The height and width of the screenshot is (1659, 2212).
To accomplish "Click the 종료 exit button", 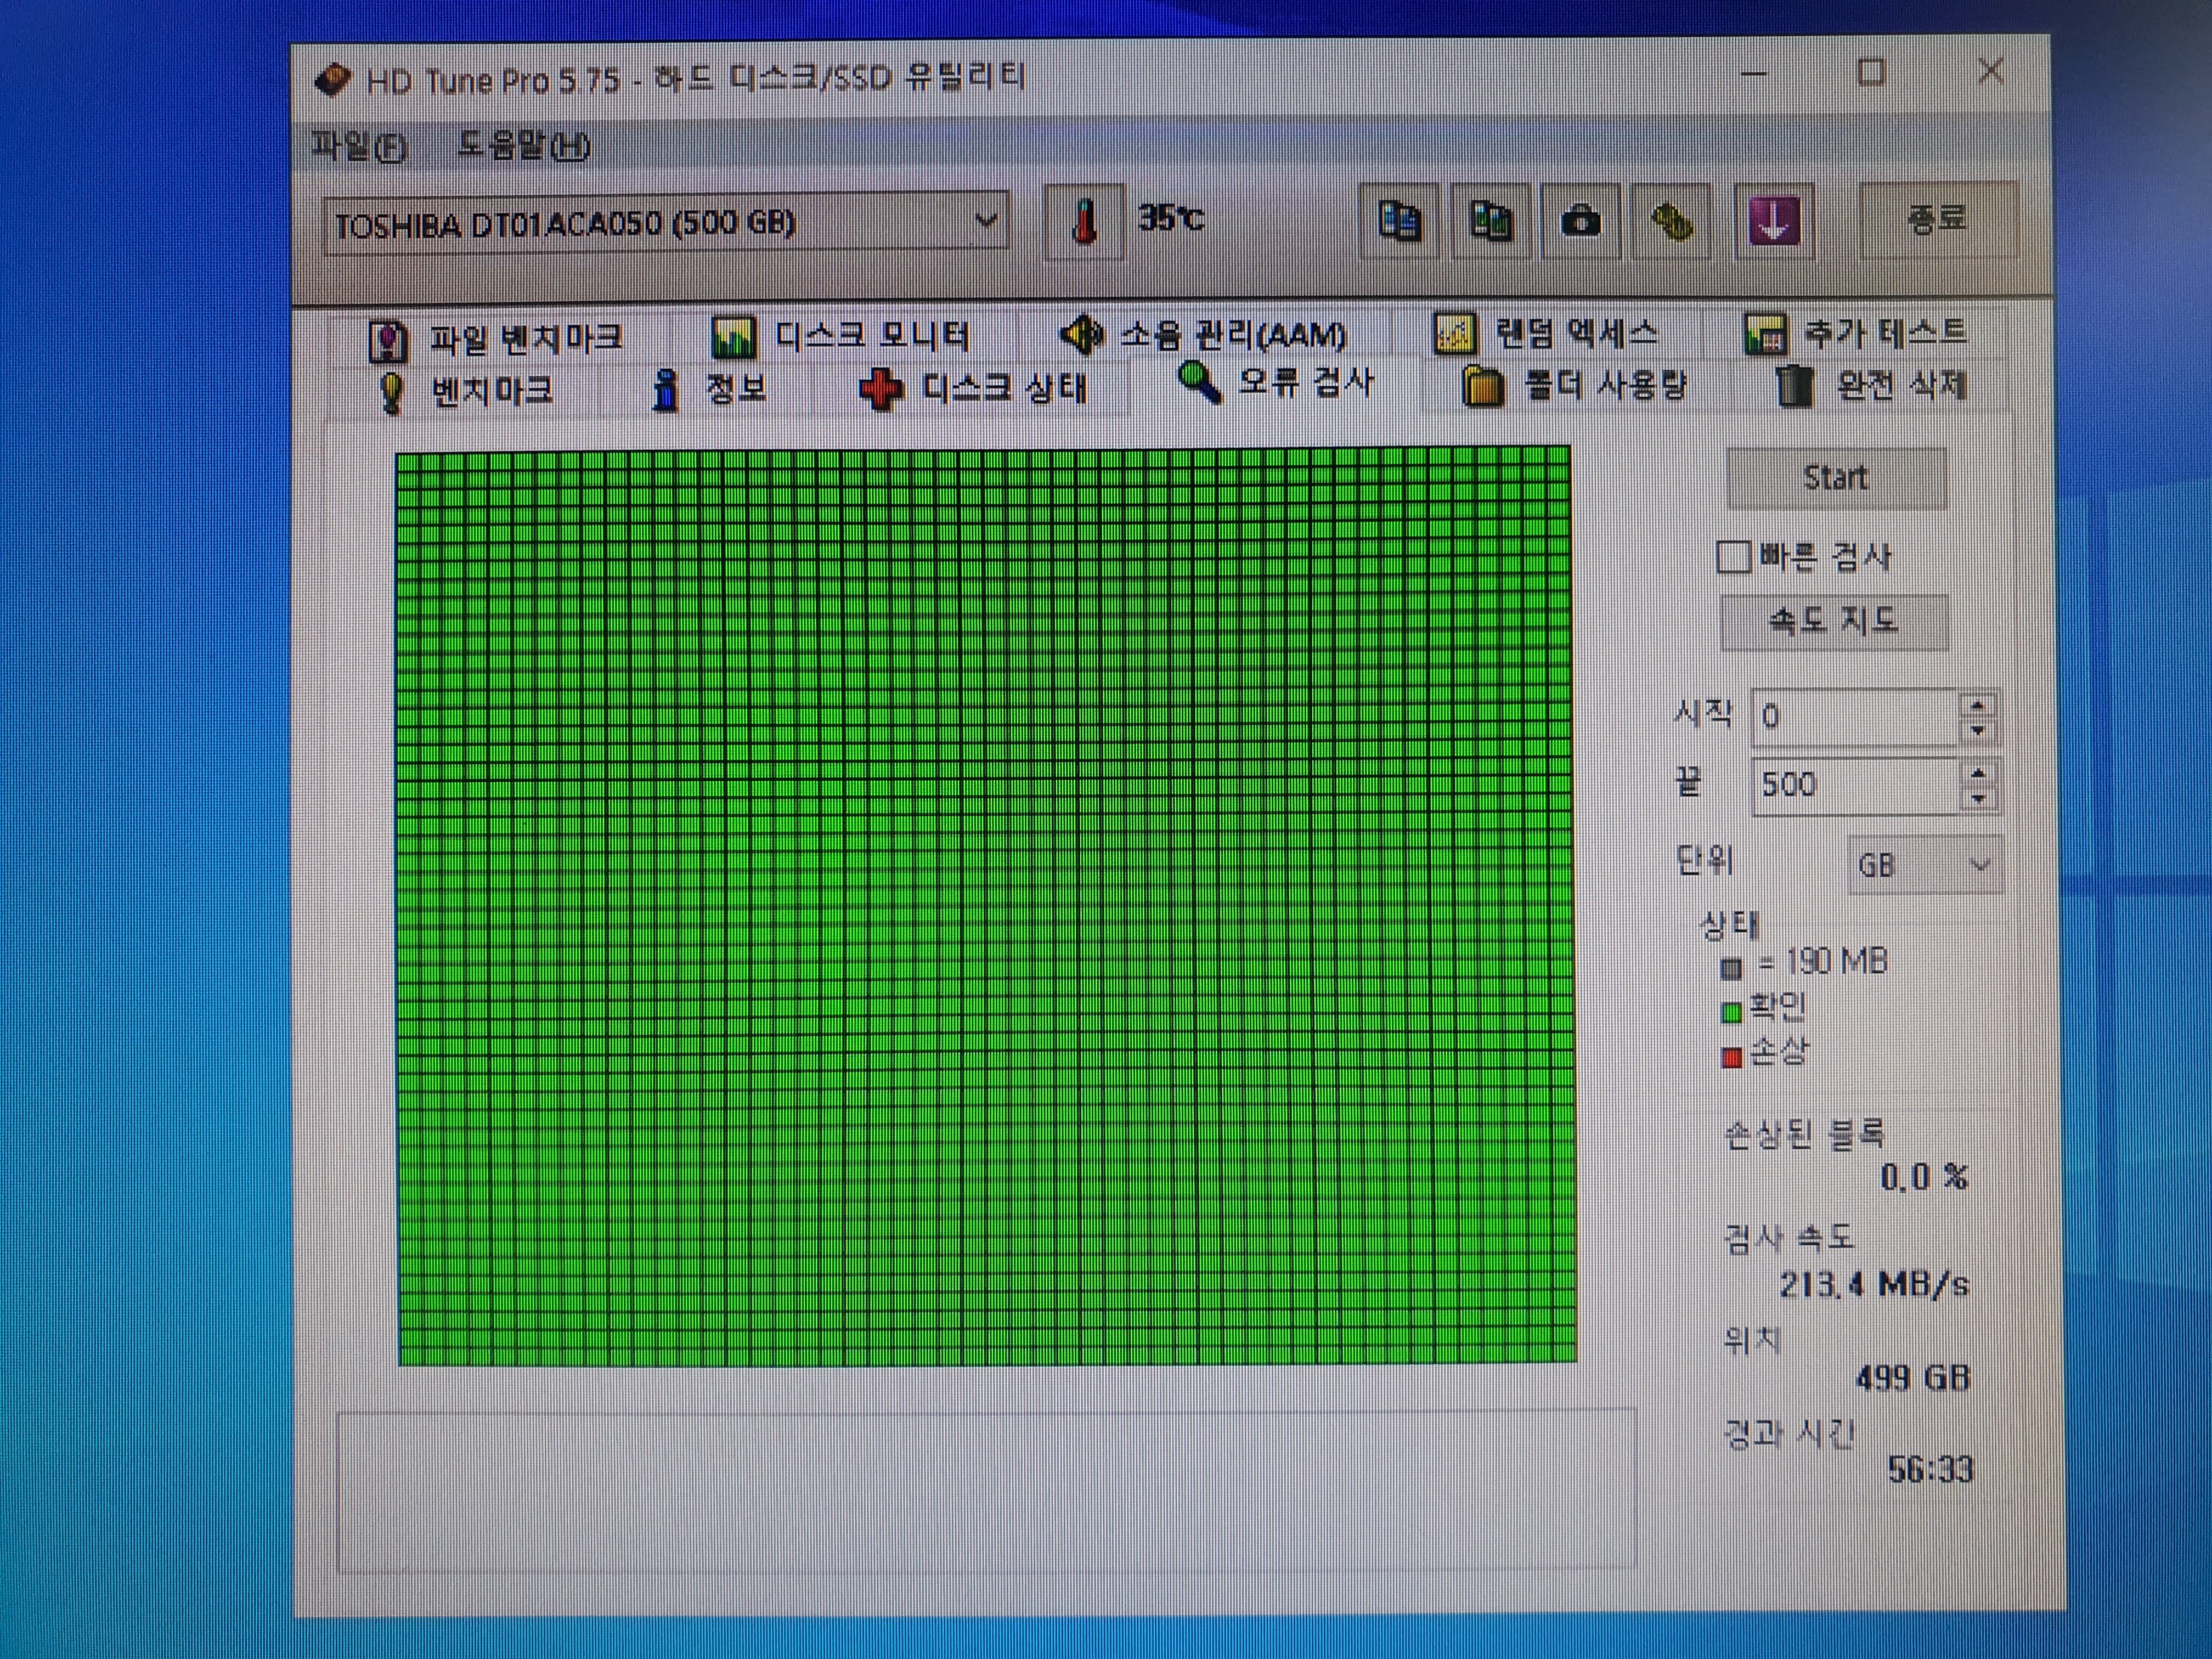I will [x=1937, y=219].
